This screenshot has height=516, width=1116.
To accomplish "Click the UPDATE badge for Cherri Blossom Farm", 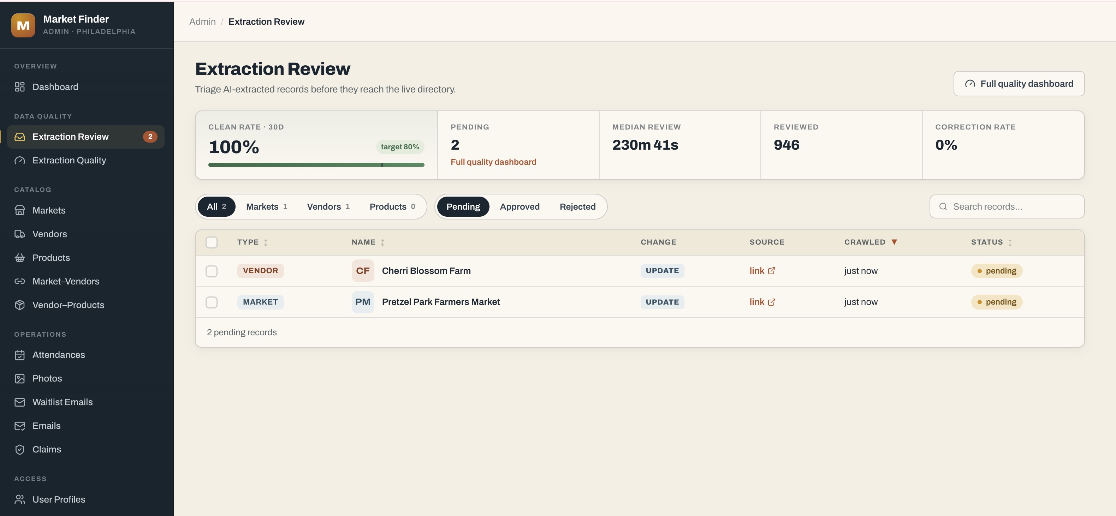I will 662,271.
